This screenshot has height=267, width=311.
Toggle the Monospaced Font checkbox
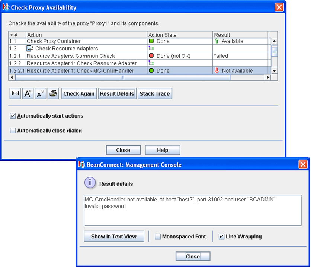click(158, 237)
